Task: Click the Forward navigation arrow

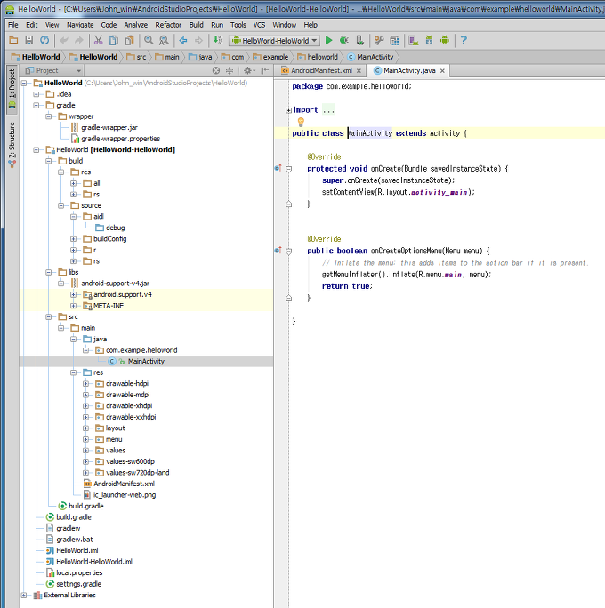Action: coord(198,40)
